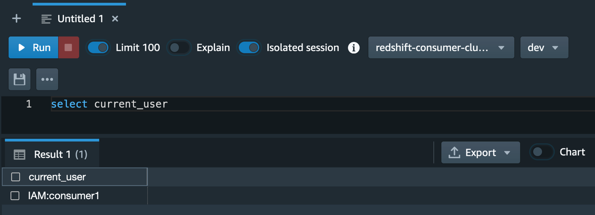Select the Result 1 tab
The image size is (595, 215).
[x=52, y=154]
